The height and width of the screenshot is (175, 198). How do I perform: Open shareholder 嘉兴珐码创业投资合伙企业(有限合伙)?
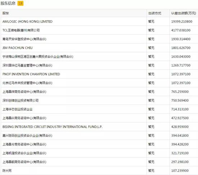point(27,136)
